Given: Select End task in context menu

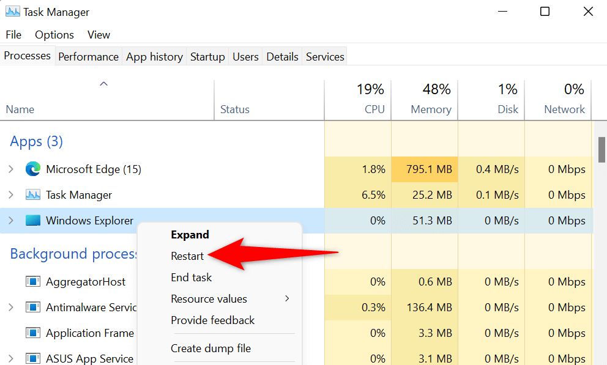Looking at the screenshot, I should tap(191, 278).
